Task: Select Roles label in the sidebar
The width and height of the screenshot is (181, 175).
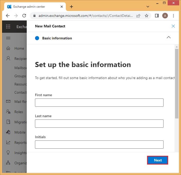Action: (x=19, y=112)
